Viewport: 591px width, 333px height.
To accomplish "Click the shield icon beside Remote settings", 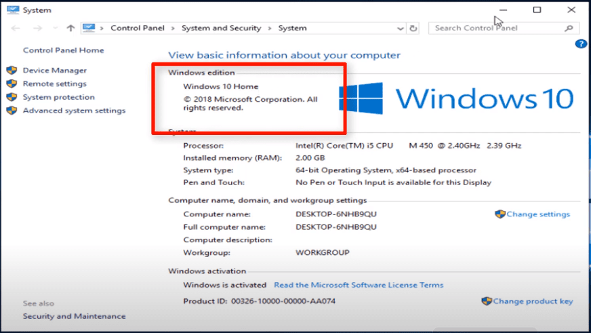I will (12, 83).
